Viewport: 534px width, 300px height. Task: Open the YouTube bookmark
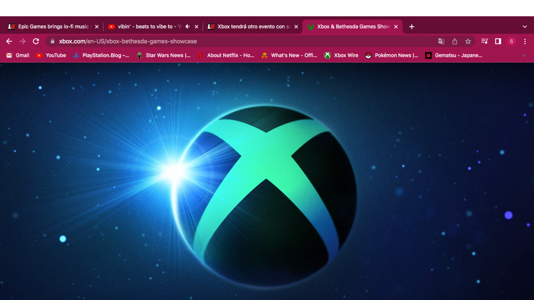click(x=51, y=56)
